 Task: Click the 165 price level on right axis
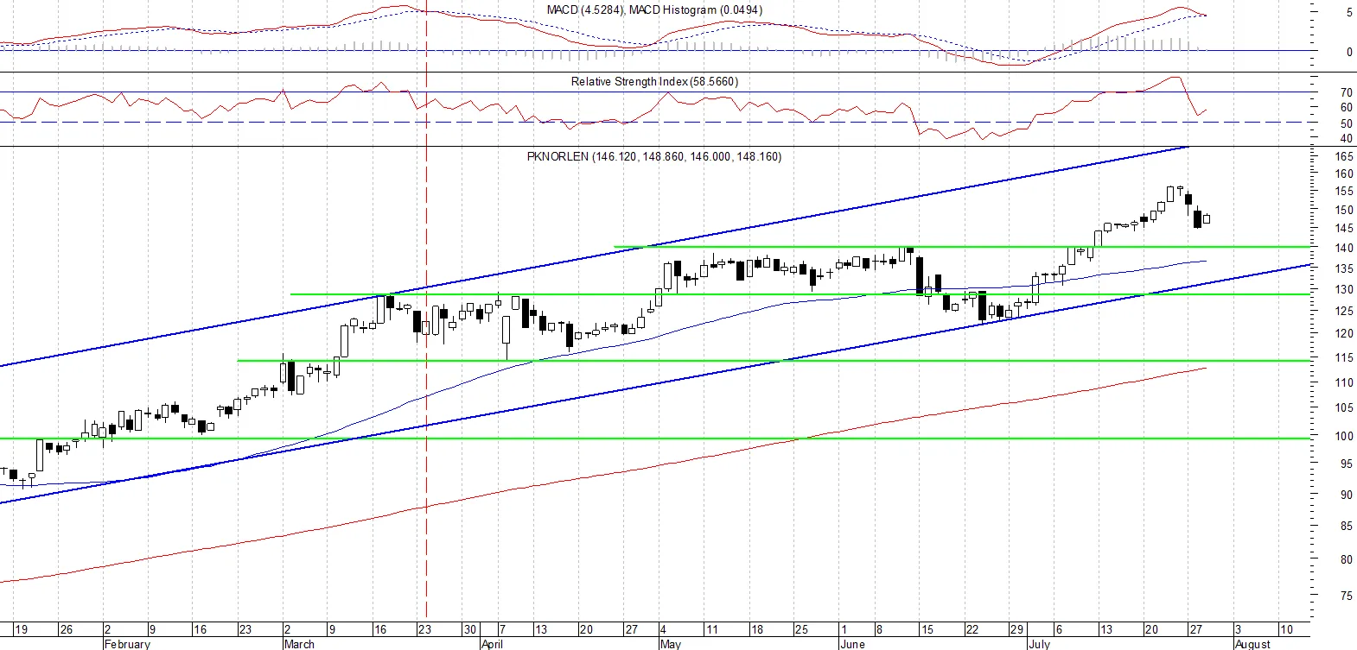click(1344, 156)
